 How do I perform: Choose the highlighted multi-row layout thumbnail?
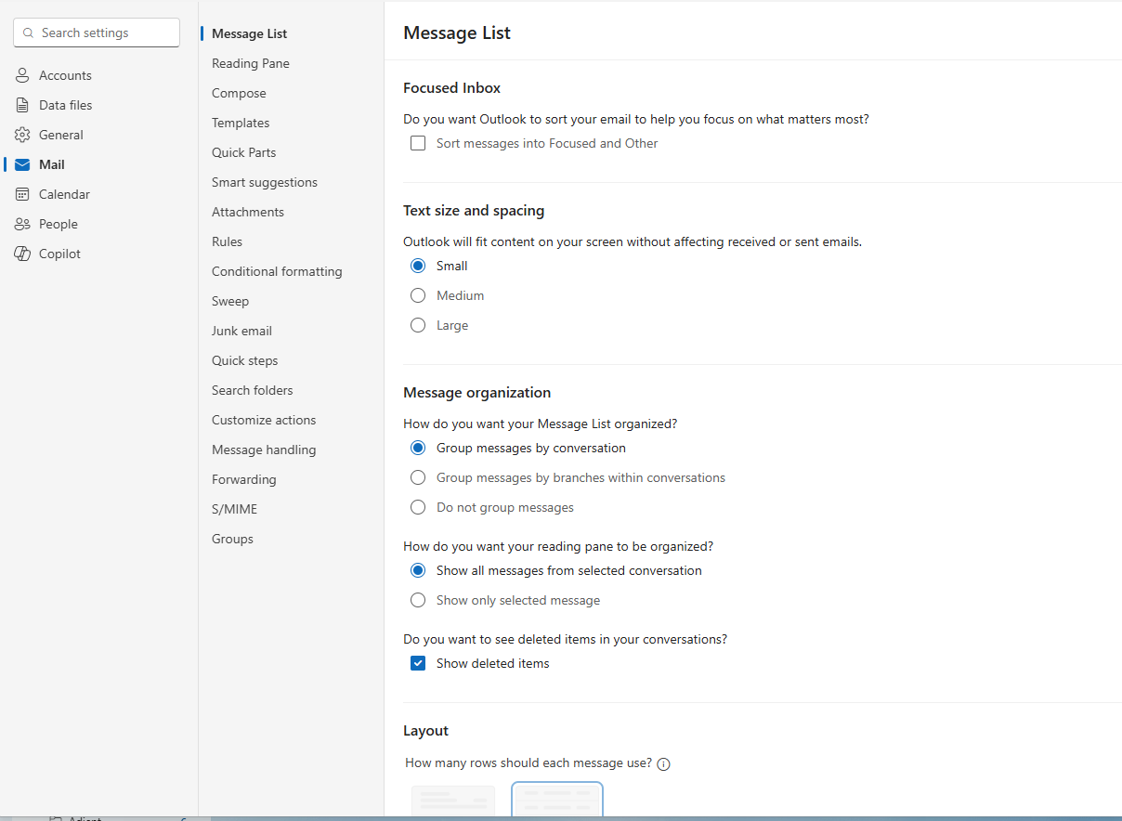pyautogui.click(x=557, y=800)
